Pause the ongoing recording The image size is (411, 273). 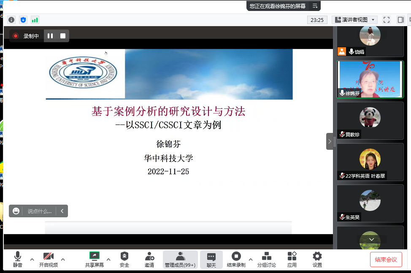[50, 36]
